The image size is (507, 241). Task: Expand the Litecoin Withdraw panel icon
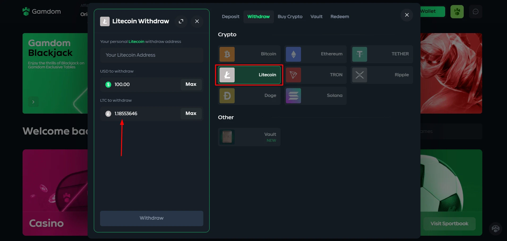click(181, 21)
